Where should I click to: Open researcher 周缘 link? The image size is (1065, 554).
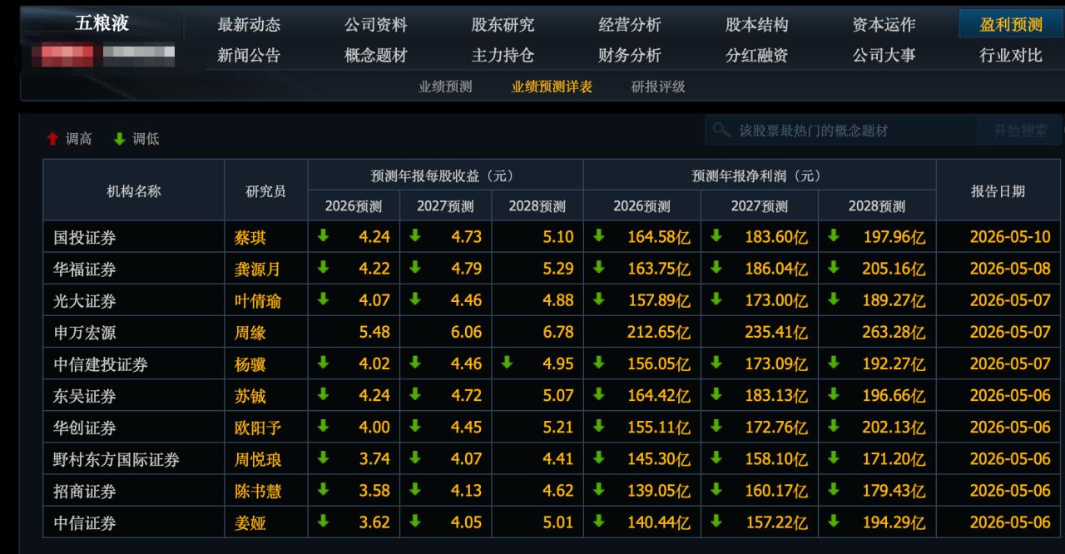[250, 332]
